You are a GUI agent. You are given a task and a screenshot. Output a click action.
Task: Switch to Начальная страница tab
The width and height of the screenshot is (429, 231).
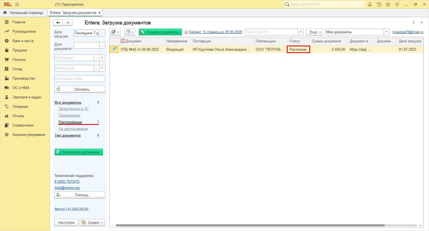pyautogui.click(x=24, y=13)
